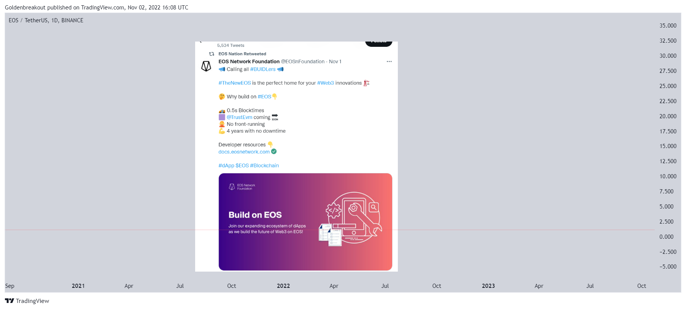Image resolution: width=686 pixels, height=309 pixels.
Task: Click the @TrustEvm mention
Action: coord(239,117)
